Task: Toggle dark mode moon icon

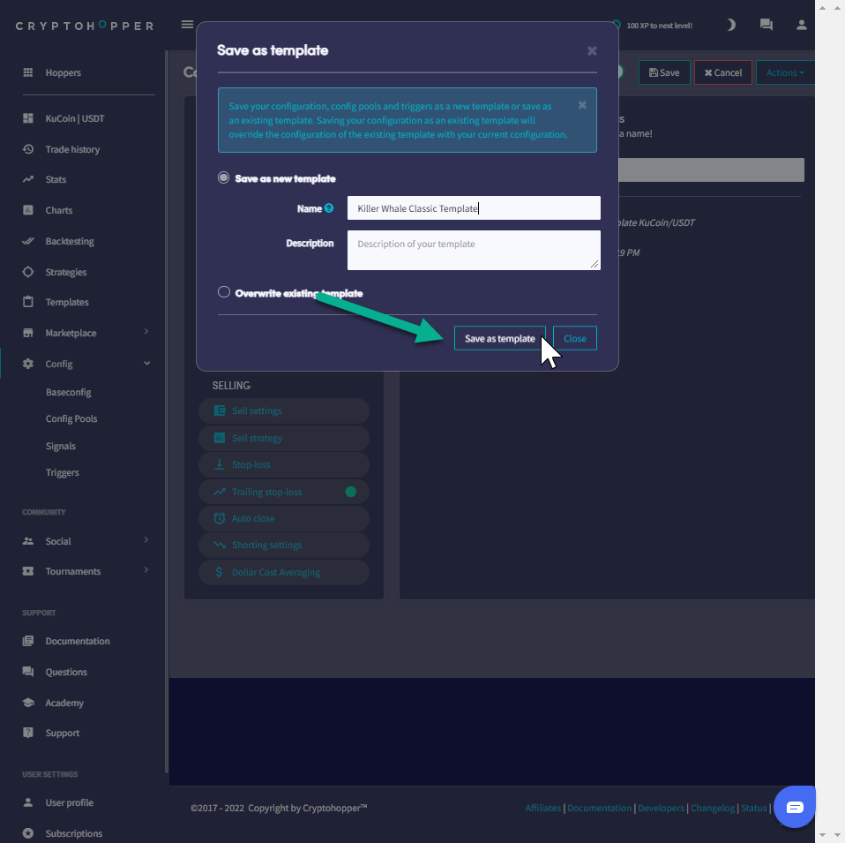Action: tap(730, 25)
